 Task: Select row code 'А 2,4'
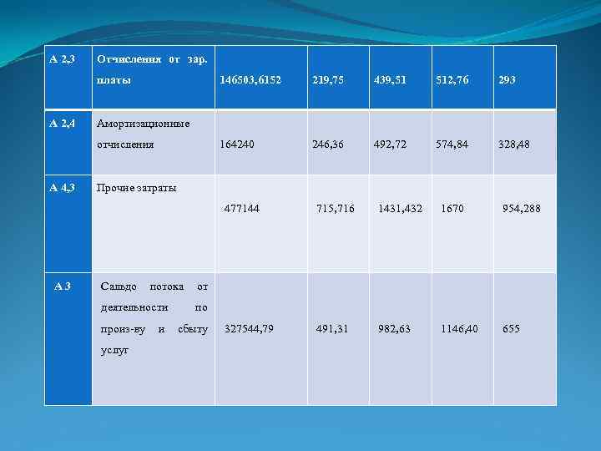tap(62, 124)
